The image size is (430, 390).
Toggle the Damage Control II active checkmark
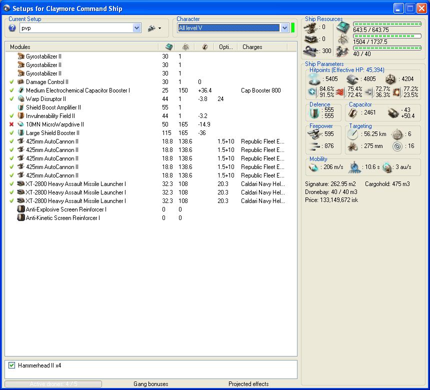pos(11,81)
